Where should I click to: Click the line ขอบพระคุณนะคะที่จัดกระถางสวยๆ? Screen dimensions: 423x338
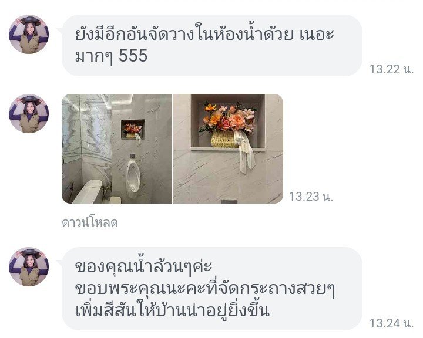tap(205, 289)
